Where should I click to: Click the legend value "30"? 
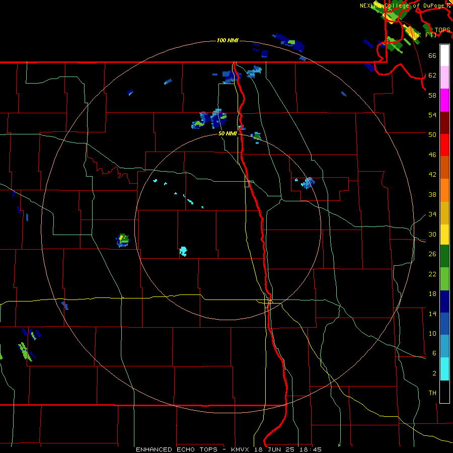click(432, 234)
